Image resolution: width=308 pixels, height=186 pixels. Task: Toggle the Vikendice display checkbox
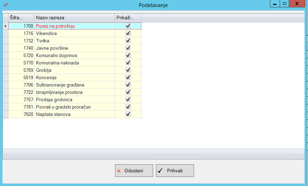pos(128,33)
